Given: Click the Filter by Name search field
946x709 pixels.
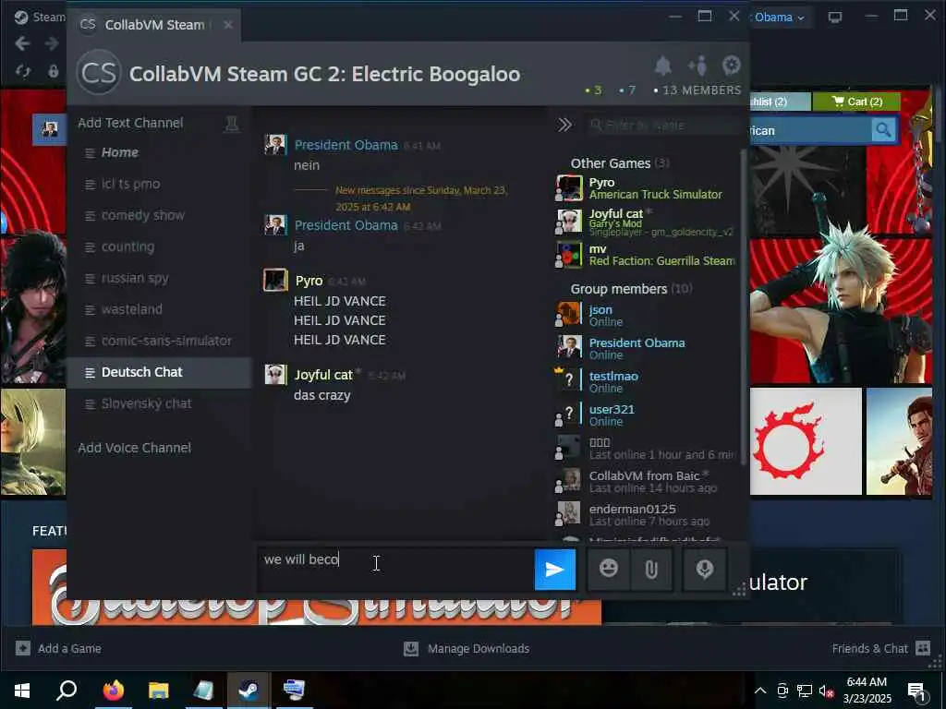Looking at the screenshot, I should 661,126.
